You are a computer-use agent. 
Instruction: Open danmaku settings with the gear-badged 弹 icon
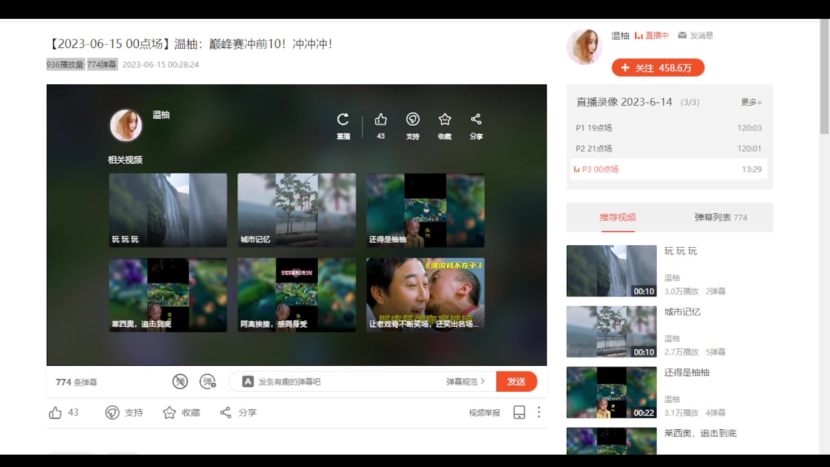pyautogui.click(x=208, y=381)
